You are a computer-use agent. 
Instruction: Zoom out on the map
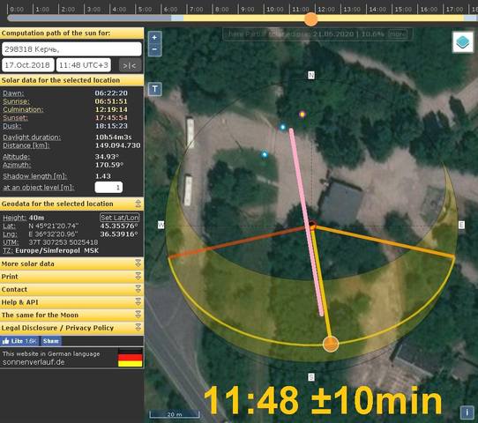point(154,49)
